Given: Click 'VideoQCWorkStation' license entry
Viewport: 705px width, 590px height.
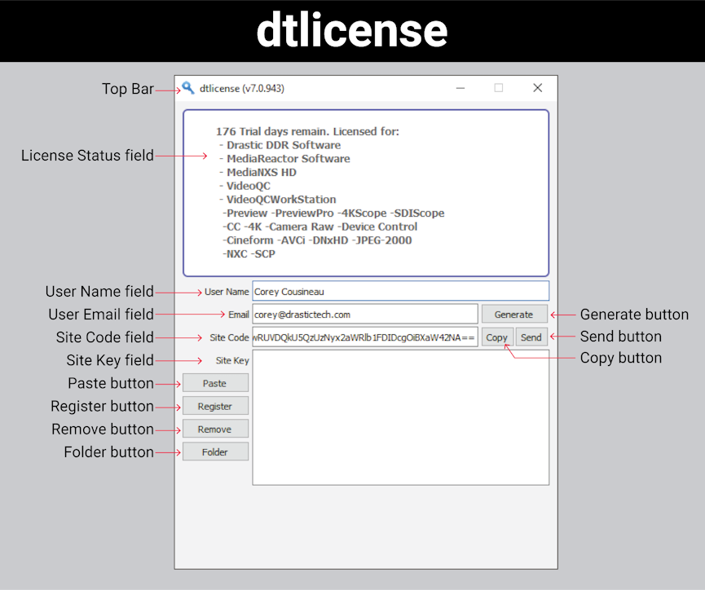Looking at the screenshot, I should click(x=281, y=200).
